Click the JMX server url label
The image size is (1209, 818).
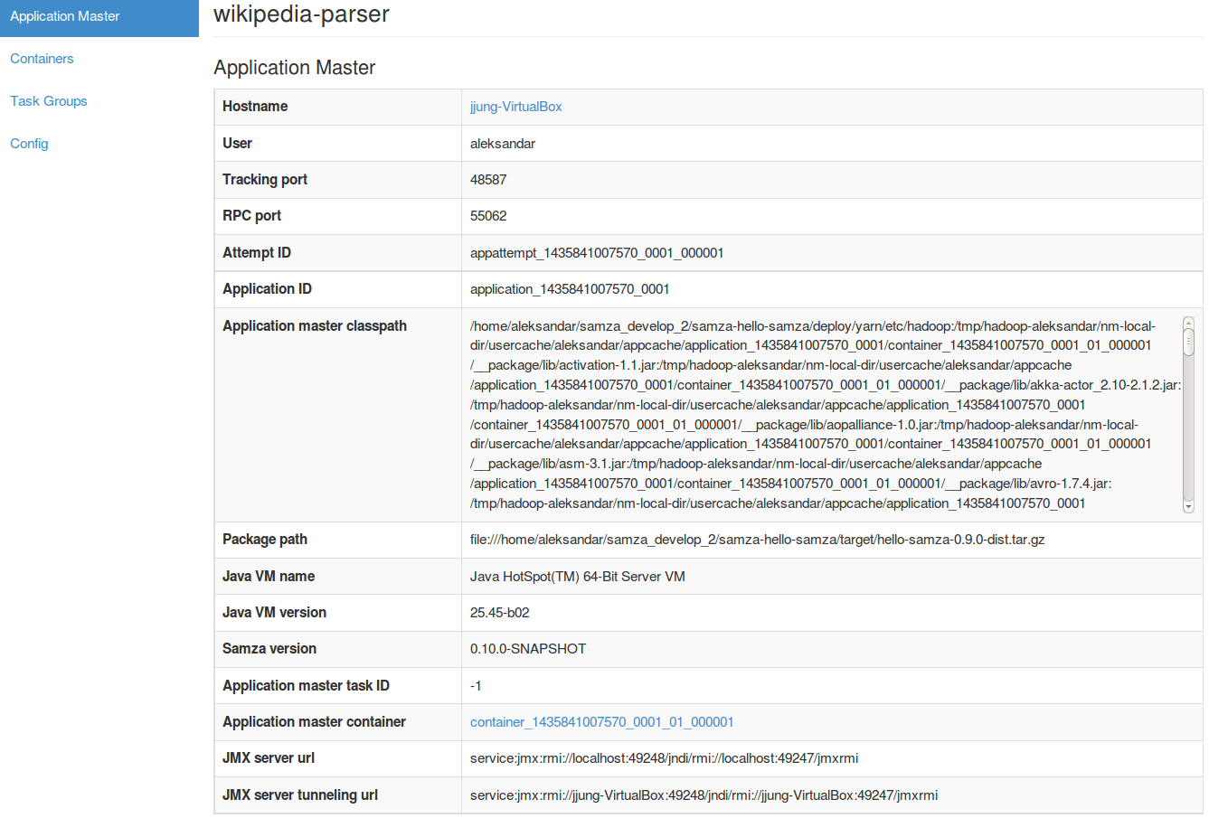269,758
